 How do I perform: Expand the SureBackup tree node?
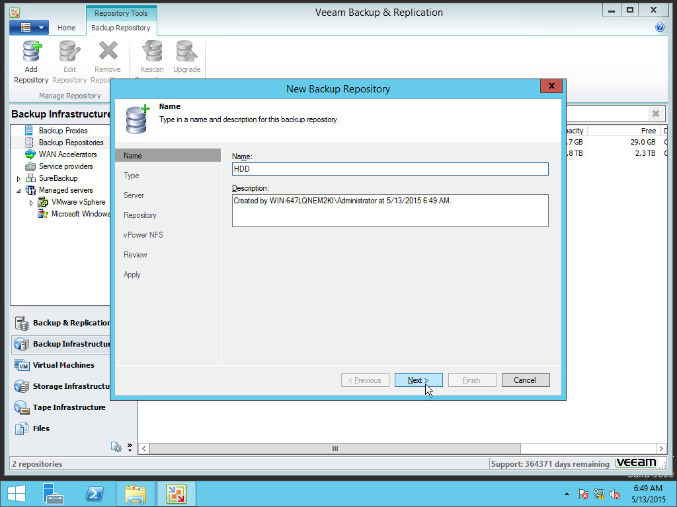tap(19, 178)
